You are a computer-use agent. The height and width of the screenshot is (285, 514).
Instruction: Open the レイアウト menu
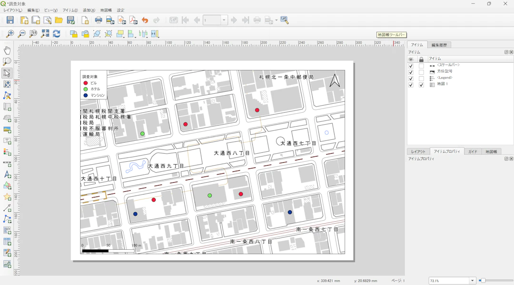[x=13, y=10]
